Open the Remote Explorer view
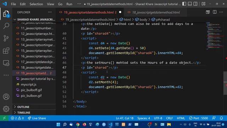This screenshot has width=227, height=128. [6, 63]
